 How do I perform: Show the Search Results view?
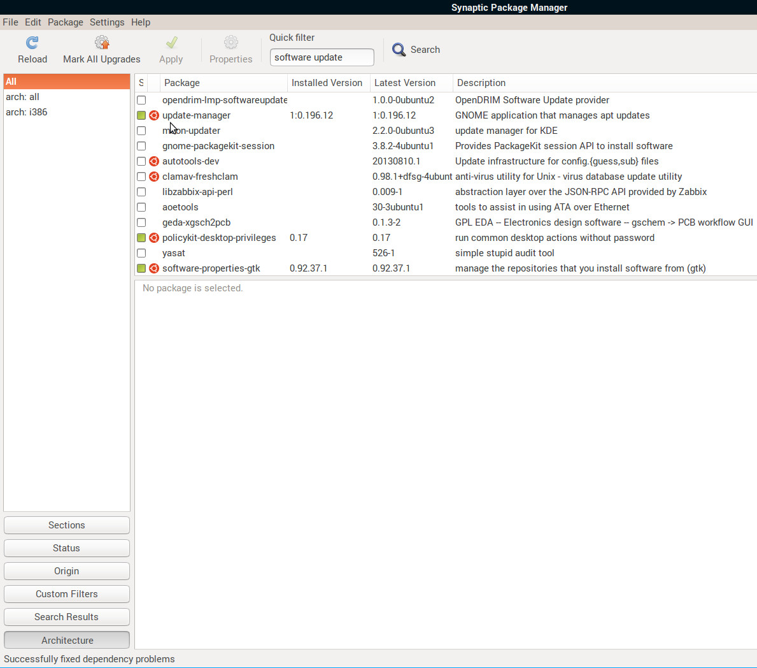coord(67,617)
